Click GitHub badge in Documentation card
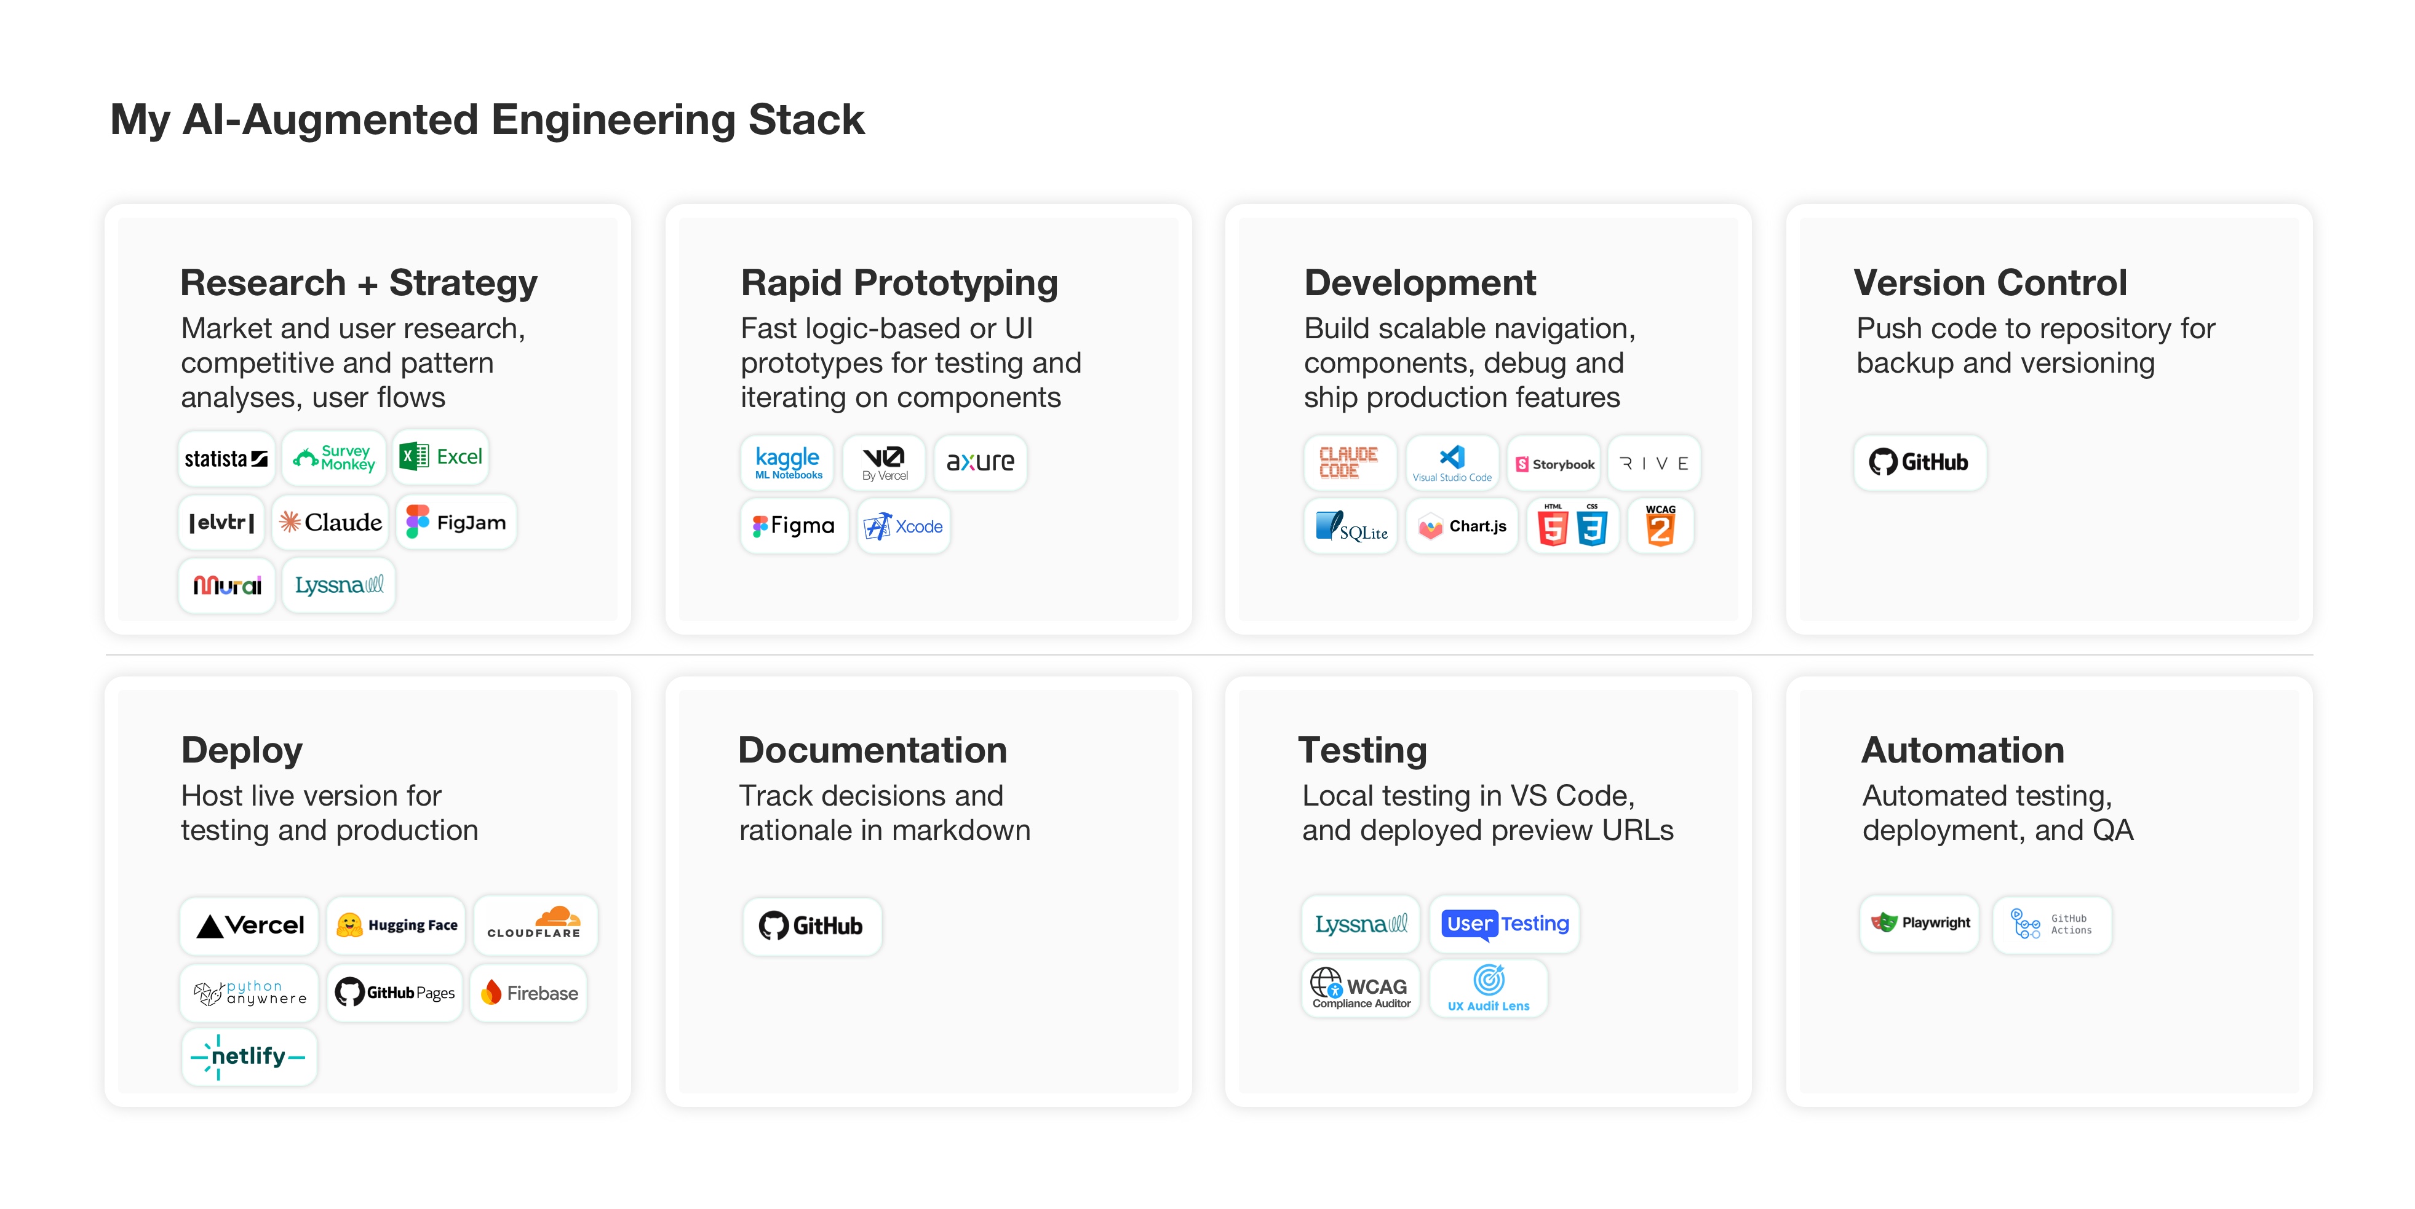 (x=811, y=926)
